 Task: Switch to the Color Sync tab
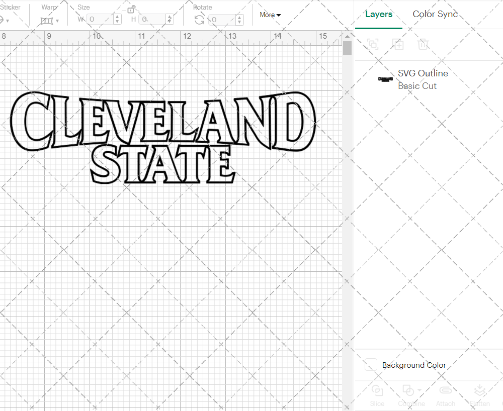pyautogui.click(x=435, y=14)
